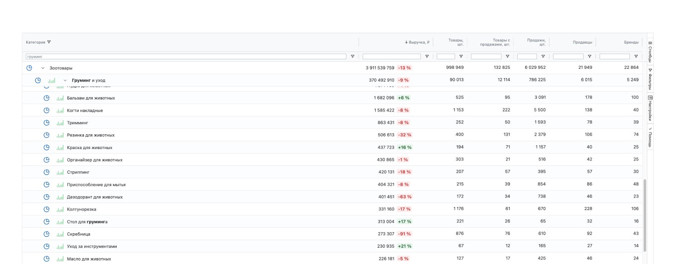Select the Стол для груминга row
This screenshot has height=264, width=675.
point(199,222)
